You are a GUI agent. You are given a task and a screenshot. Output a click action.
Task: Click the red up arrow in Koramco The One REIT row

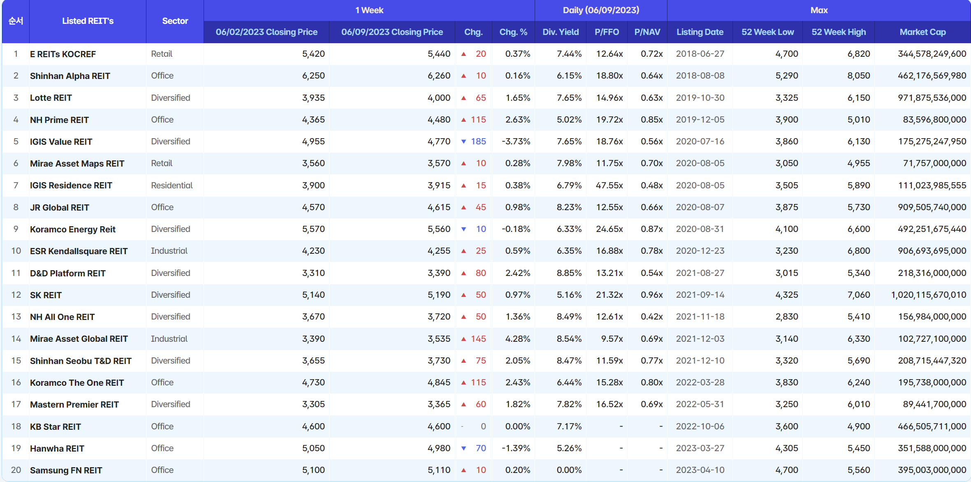point(463,382)
